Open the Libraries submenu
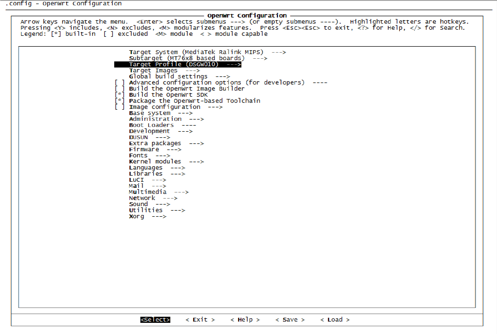This screenshot has width=497, height=334. click(157, 174)
